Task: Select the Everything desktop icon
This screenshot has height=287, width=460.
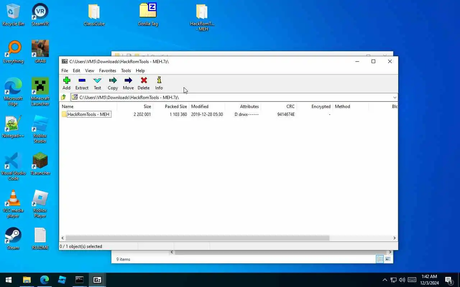Action: [x=13, y=52]
